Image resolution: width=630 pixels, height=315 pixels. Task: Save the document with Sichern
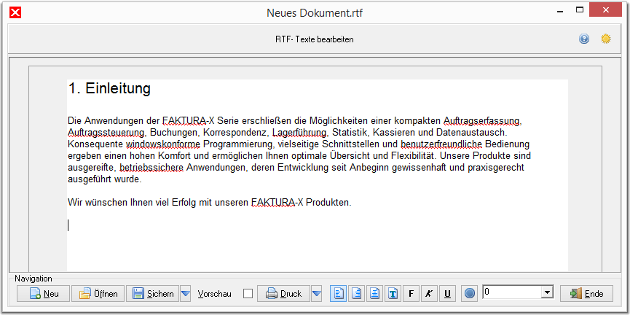click(153, 294)
